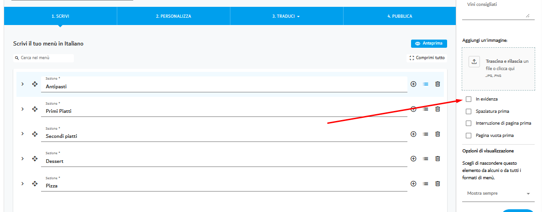Grab move handle of Dessert section
542x212 pixels.
(35, 159)
